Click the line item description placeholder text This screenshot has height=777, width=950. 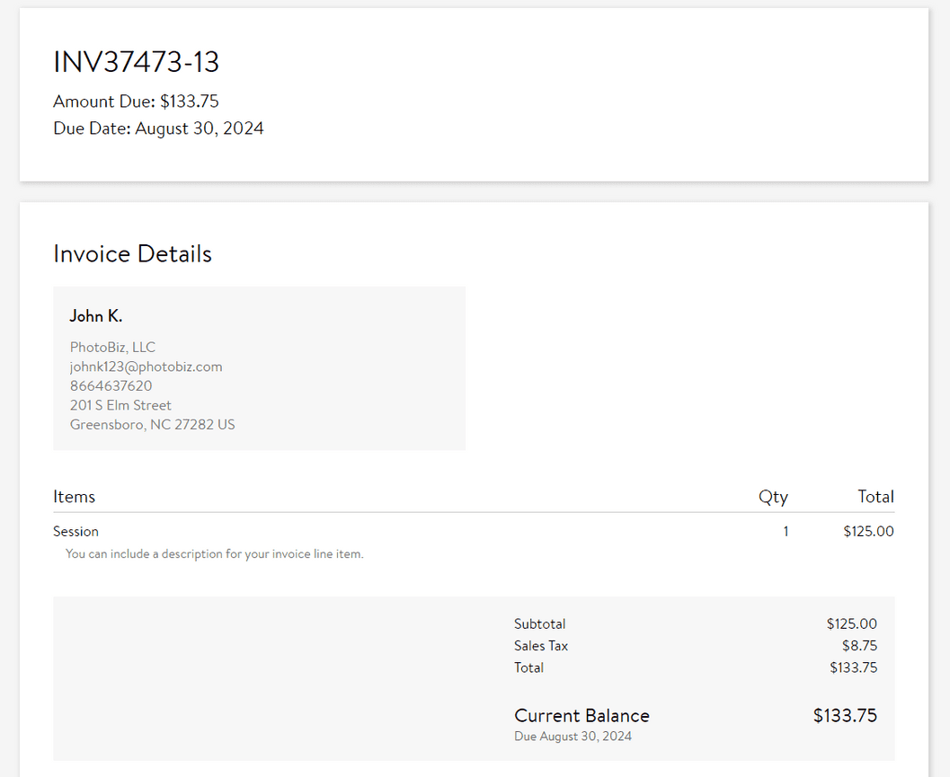coord(214,553)
